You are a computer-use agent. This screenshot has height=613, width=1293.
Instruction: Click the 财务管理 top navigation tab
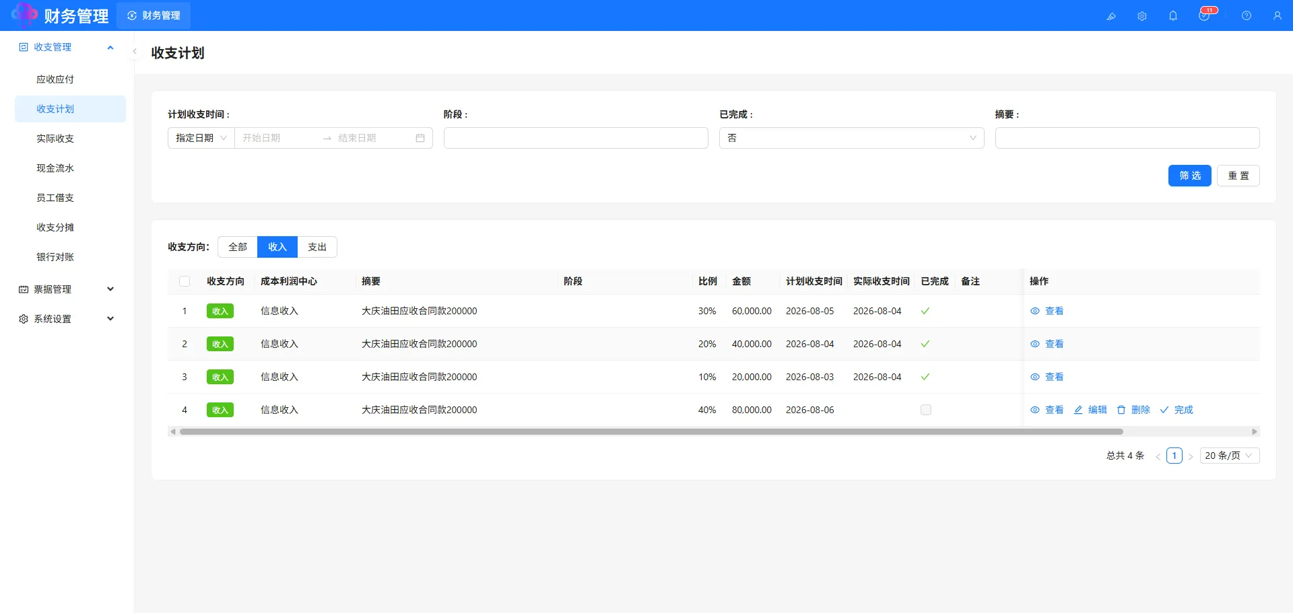click(154, 15)
